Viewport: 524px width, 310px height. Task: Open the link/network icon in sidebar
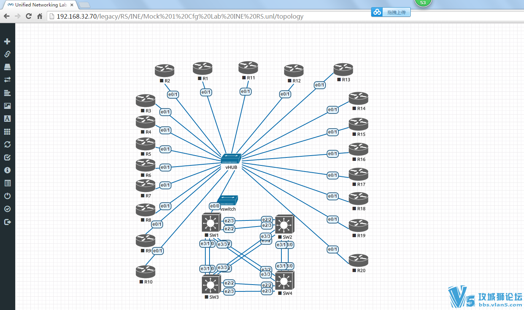tap(7, 54)
